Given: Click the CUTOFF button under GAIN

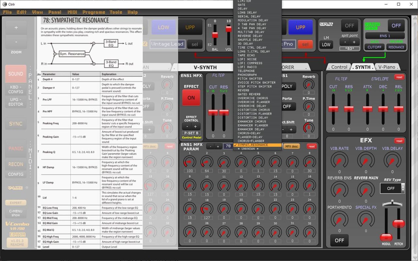Looking at the screenshot, I should tap(375, 47).
